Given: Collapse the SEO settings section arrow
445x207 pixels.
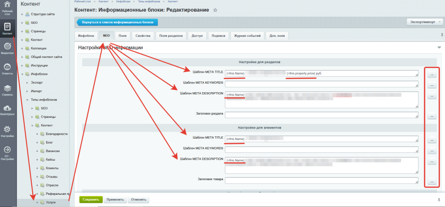Looking at the screenshot, I should 438,48.
